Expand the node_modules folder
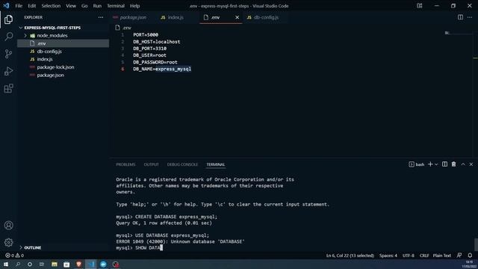 pyautogui.click(x=25, y=36)
